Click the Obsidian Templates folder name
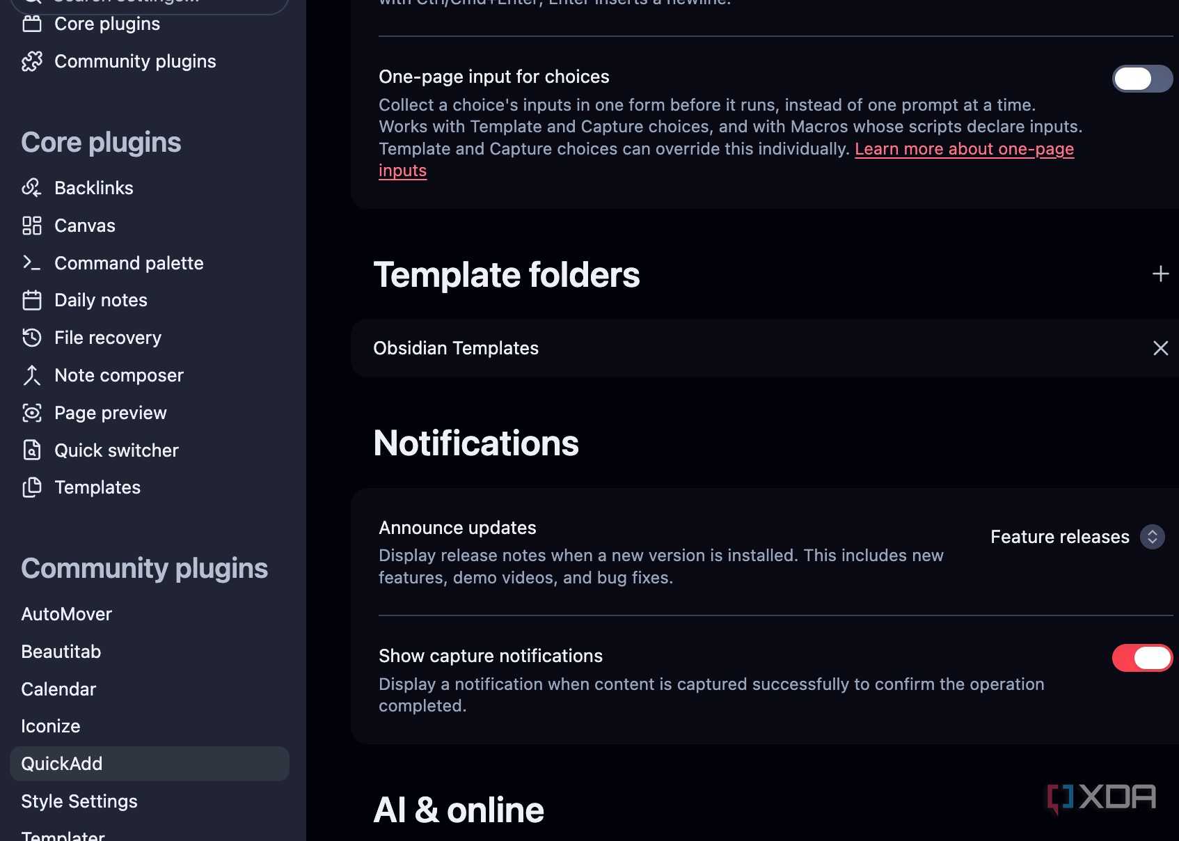 pos(456,348)
